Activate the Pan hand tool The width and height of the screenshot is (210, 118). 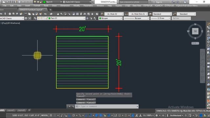pos(58,14)
